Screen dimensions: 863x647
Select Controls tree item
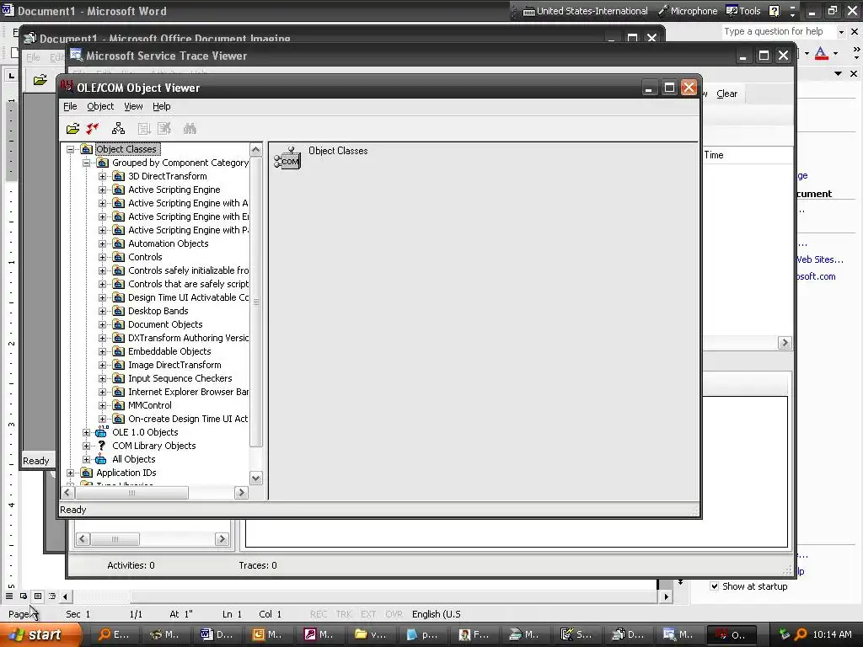145,257
